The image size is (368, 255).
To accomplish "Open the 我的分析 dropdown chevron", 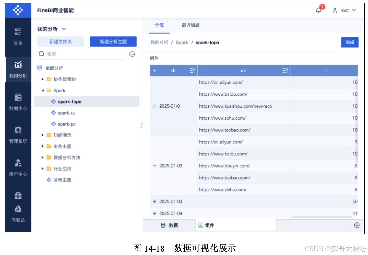I will point(64,29).
